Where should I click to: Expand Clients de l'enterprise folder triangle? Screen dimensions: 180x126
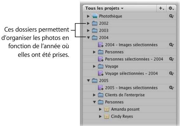tap(94, 95)
